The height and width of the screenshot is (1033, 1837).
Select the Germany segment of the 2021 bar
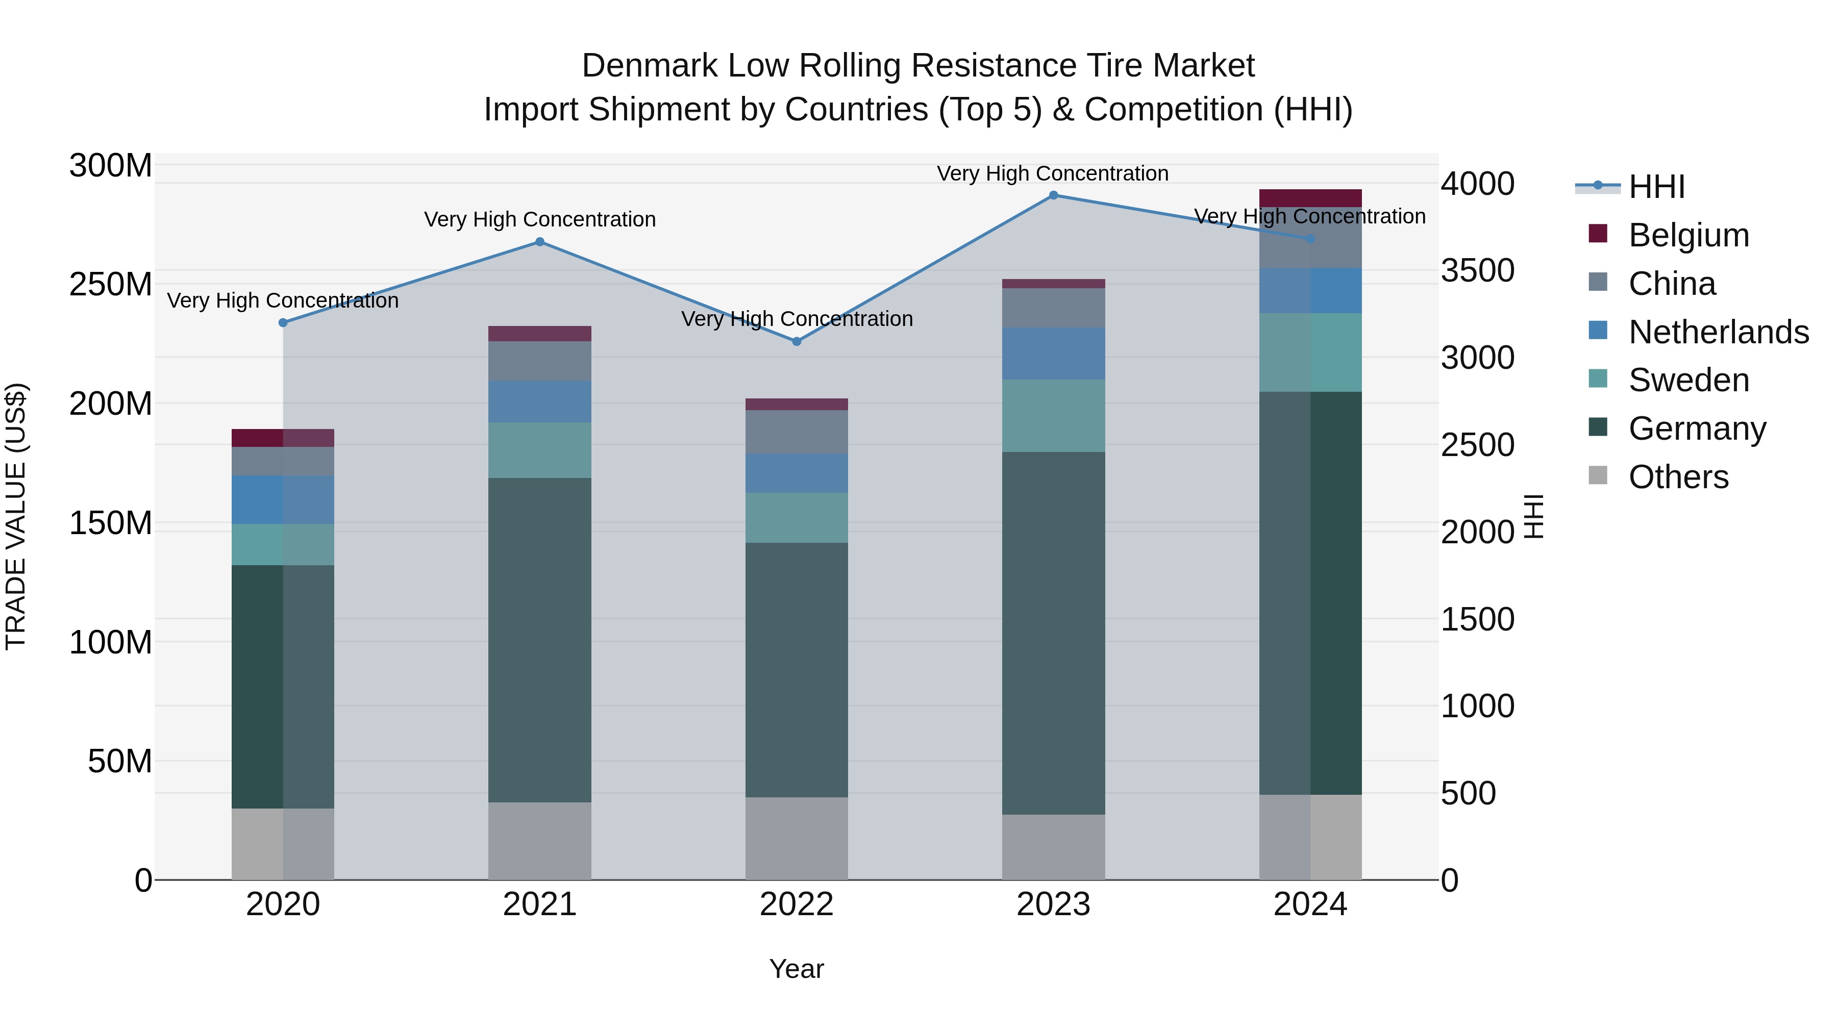coord(540,640)
